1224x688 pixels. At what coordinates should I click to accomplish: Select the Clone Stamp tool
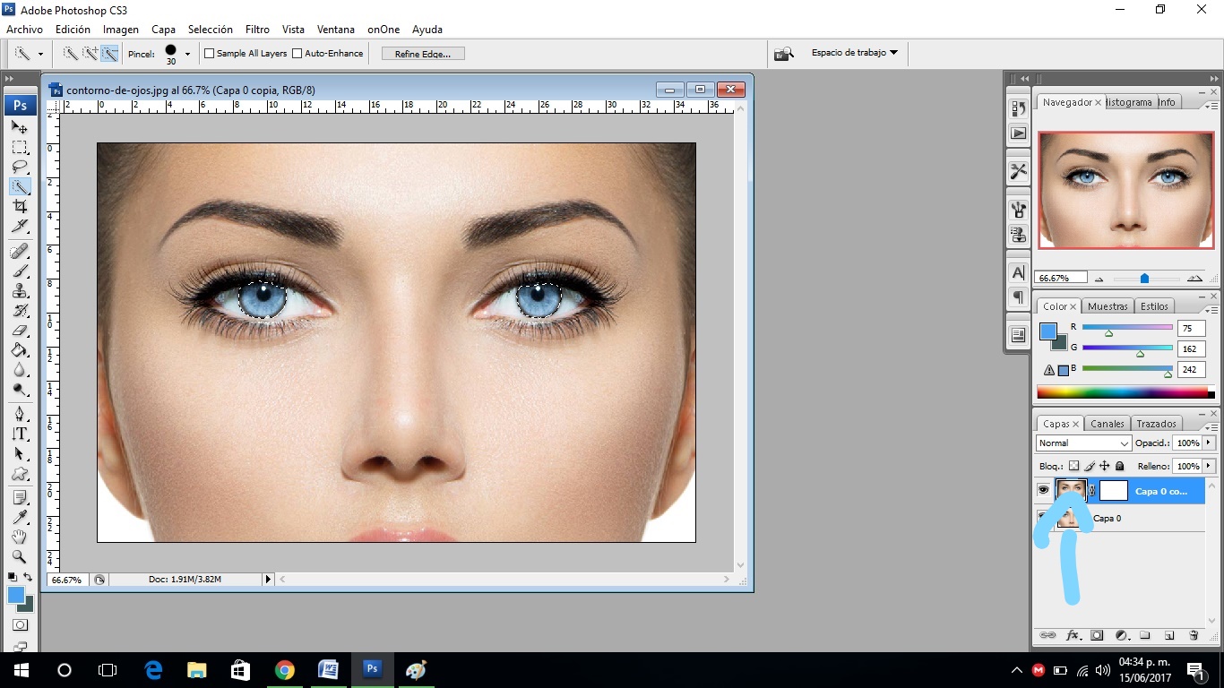[20, 290]
